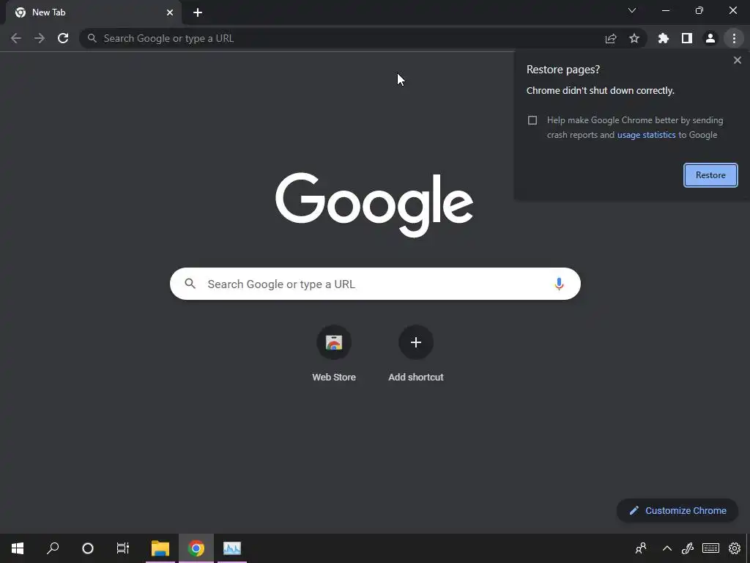Click the forward navigation arrow
The width and height of the screenshot is (750, 563).
point(40,38)
